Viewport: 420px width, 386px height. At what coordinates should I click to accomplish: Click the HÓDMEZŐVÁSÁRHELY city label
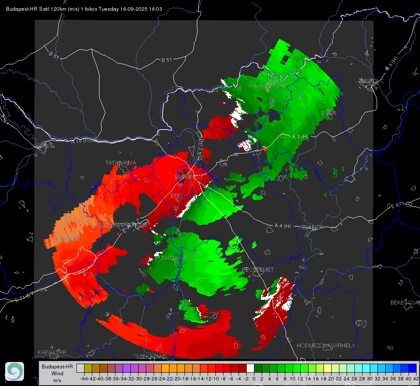(x=326, y=346)
